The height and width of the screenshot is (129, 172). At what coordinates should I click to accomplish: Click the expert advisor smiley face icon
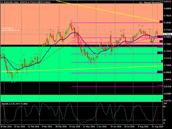161,2
